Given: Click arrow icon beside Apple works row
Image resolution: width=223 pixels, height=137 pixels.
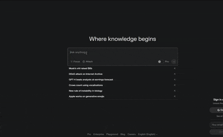Looking at the screenshot, I should pos(175,97).
